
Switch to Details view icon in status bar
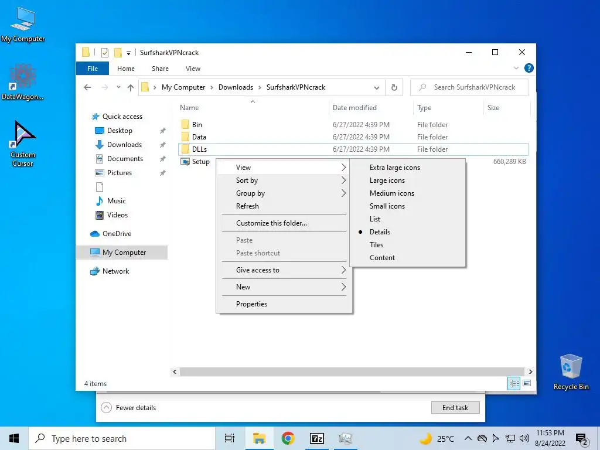[x=513, y=383]
